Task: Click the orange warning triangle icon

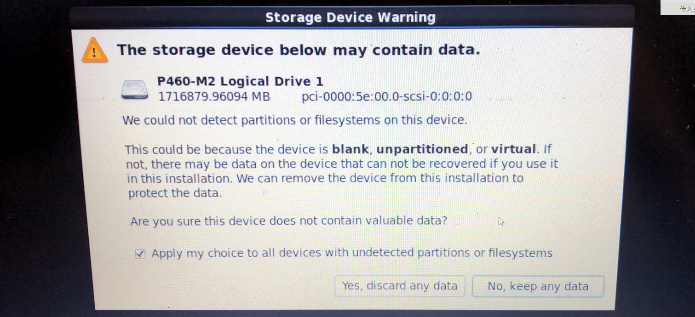Action: (95, 50)
